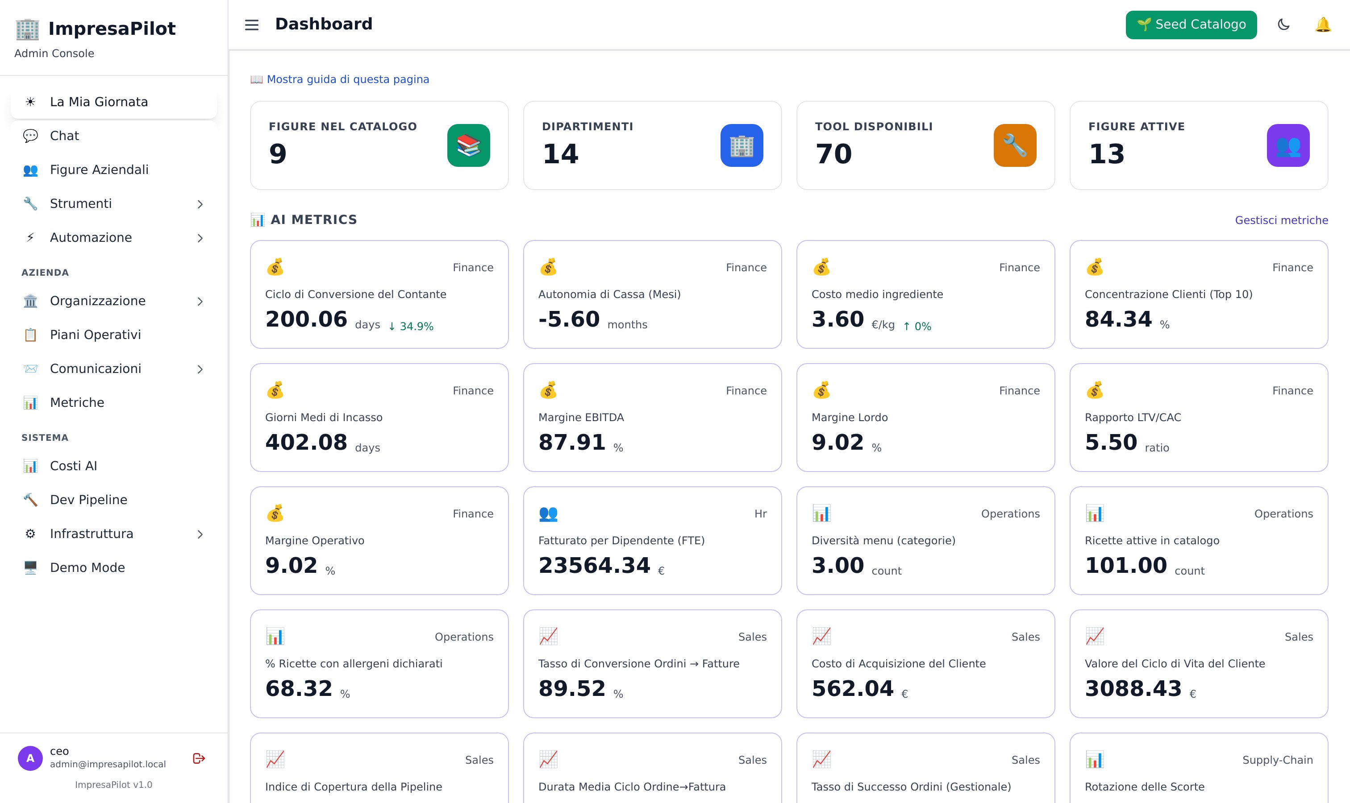Click the Automazione lightning icon
Viewport: 1350px width, 803px height.
tap(30, 237)
